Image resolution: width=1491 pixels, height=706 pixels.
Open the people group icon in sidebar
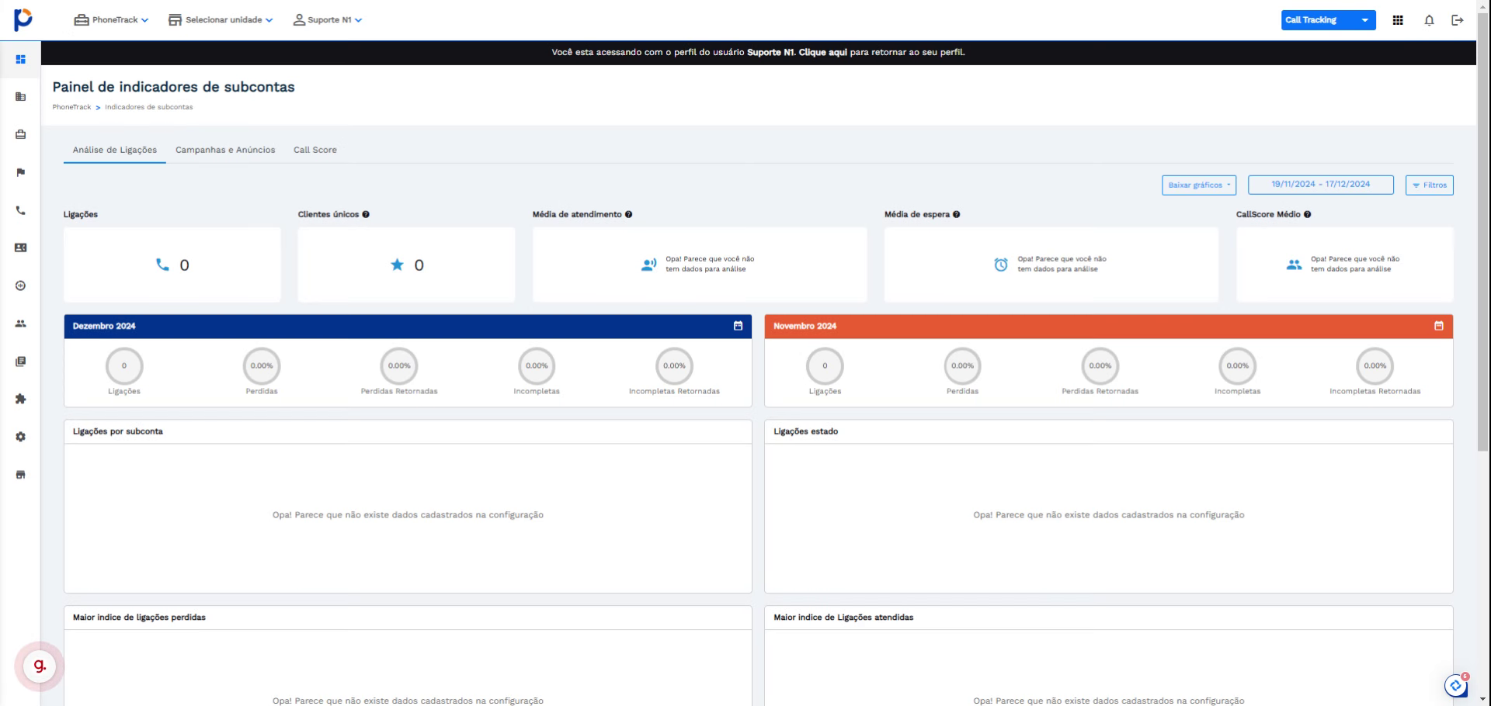(21, 324)
